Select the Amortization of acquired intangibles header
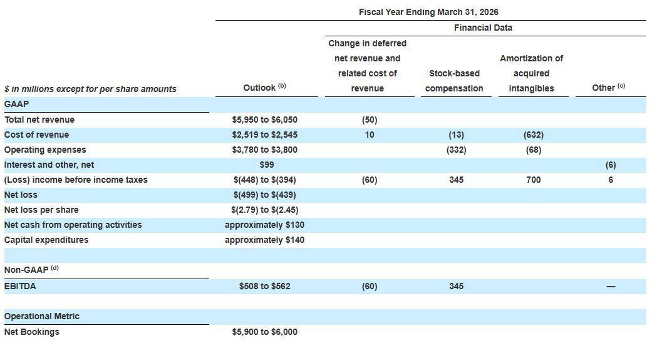Screen dimensions: 657x348 [x=531, y=73]
